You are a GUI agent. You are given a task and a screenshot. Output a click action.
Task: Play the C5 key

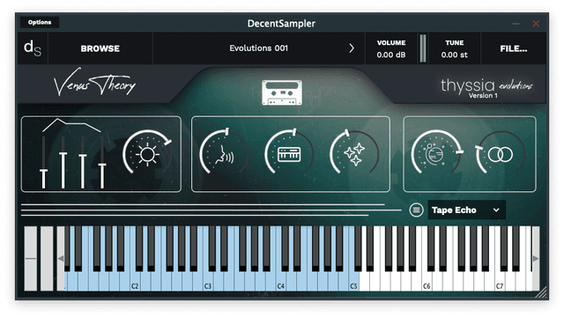[354, 281]
